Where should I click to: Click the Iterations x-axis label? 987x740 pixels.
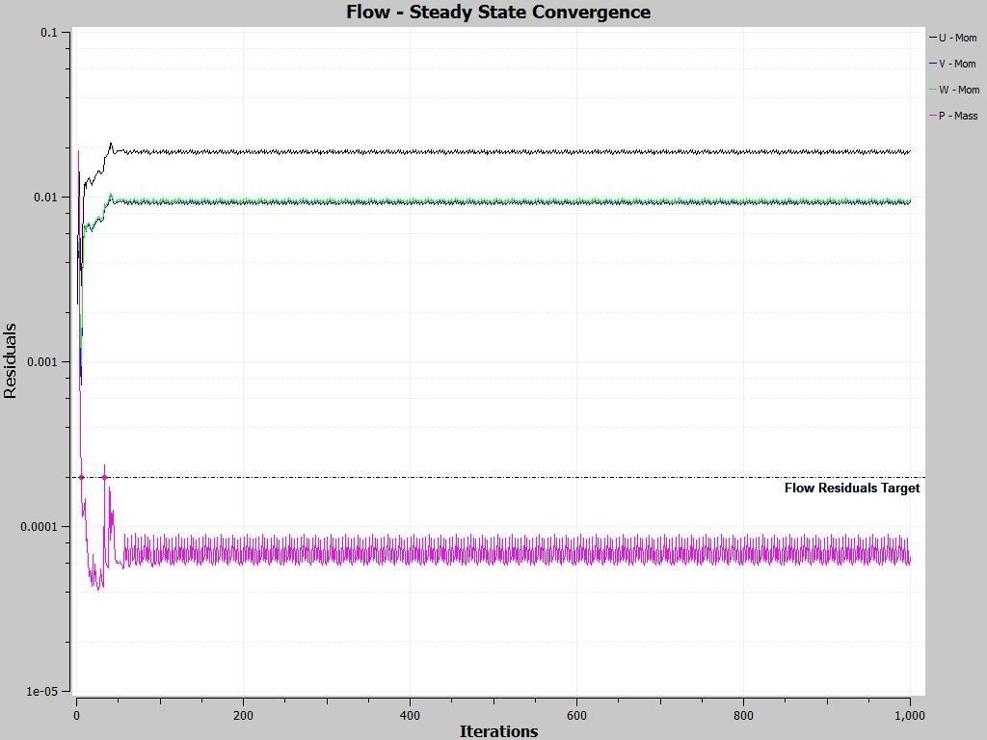(498, 731)
